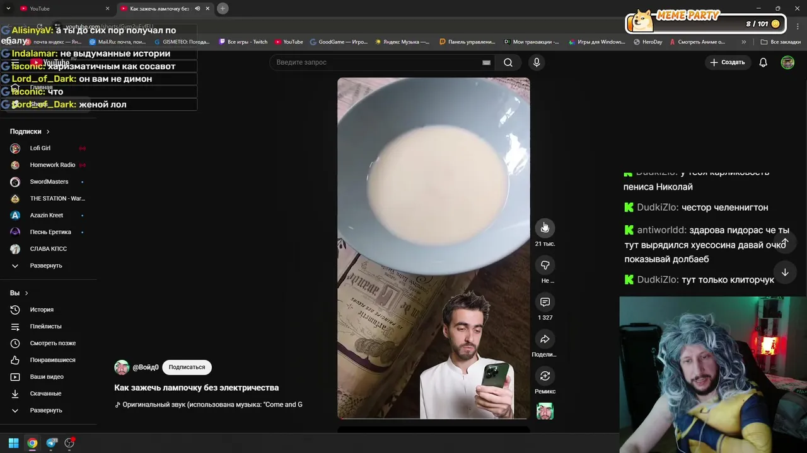Dislike the short video
807x453 pixels.
pos(545,265)
